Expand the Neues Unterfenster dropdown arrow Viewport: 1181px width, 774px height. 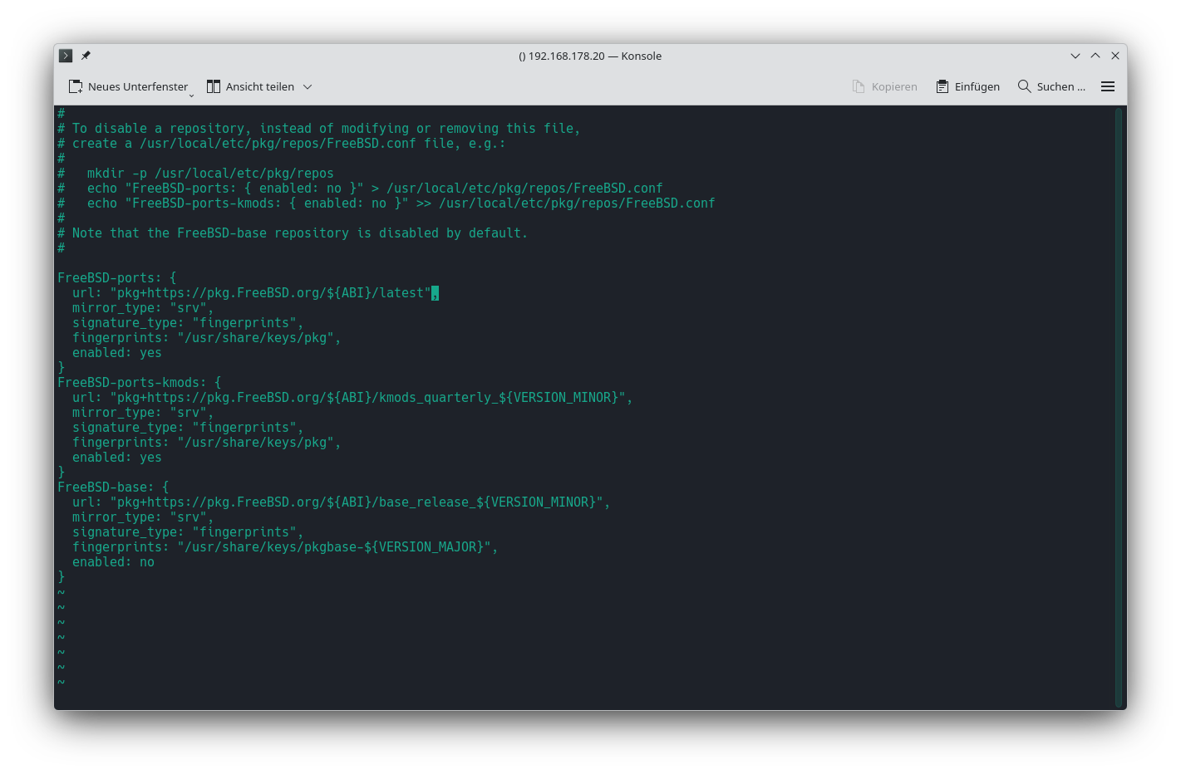point(191,95)
